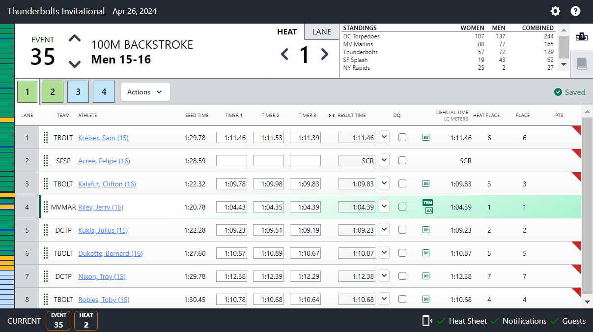Go to next heat with right arrow

[x=324, y=54]
